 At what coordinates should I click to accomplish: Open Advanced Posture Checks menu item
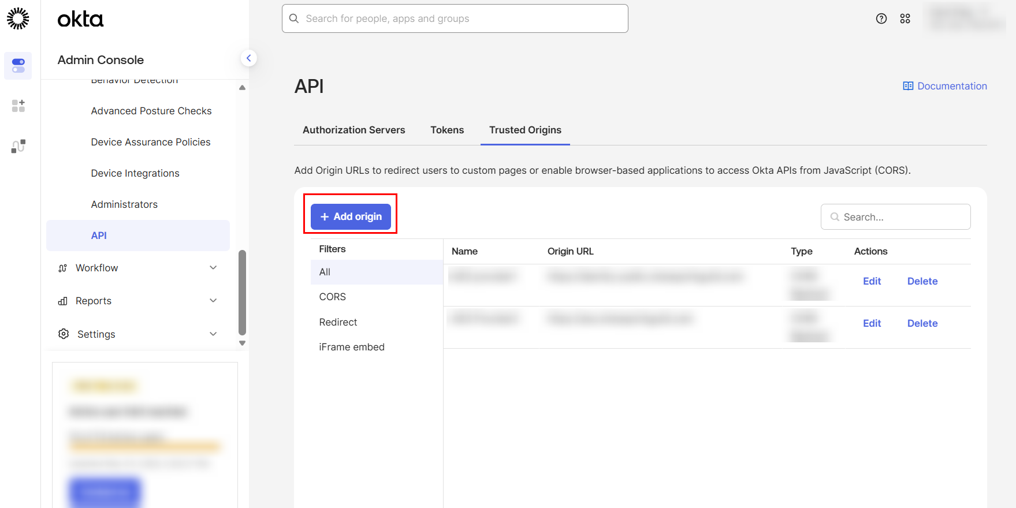click(151, 111)
